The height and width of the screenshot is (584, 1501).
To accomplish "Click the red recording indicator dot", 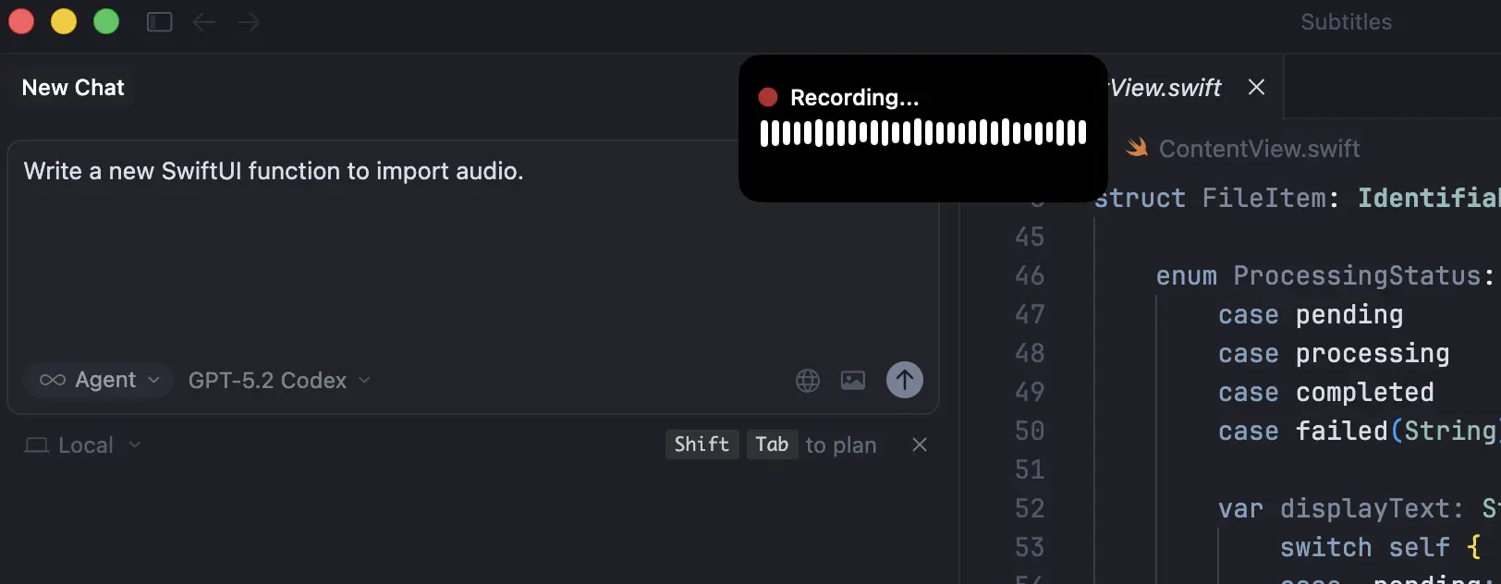I will click(767, 97).
